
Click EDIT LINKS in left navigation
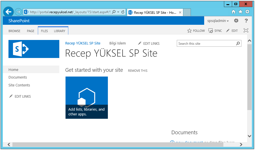[x=20, y=96]
